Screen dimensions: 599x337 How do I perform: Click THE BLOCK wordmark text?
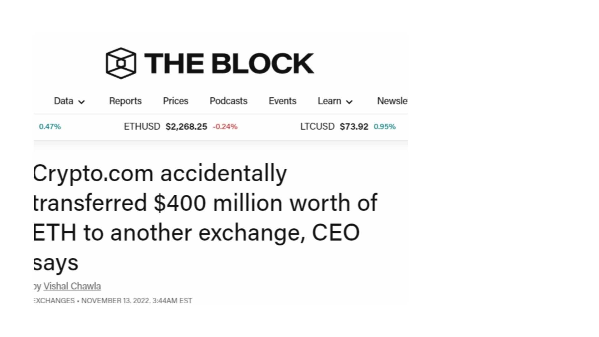pyautogui.click(x=229, y=63)
